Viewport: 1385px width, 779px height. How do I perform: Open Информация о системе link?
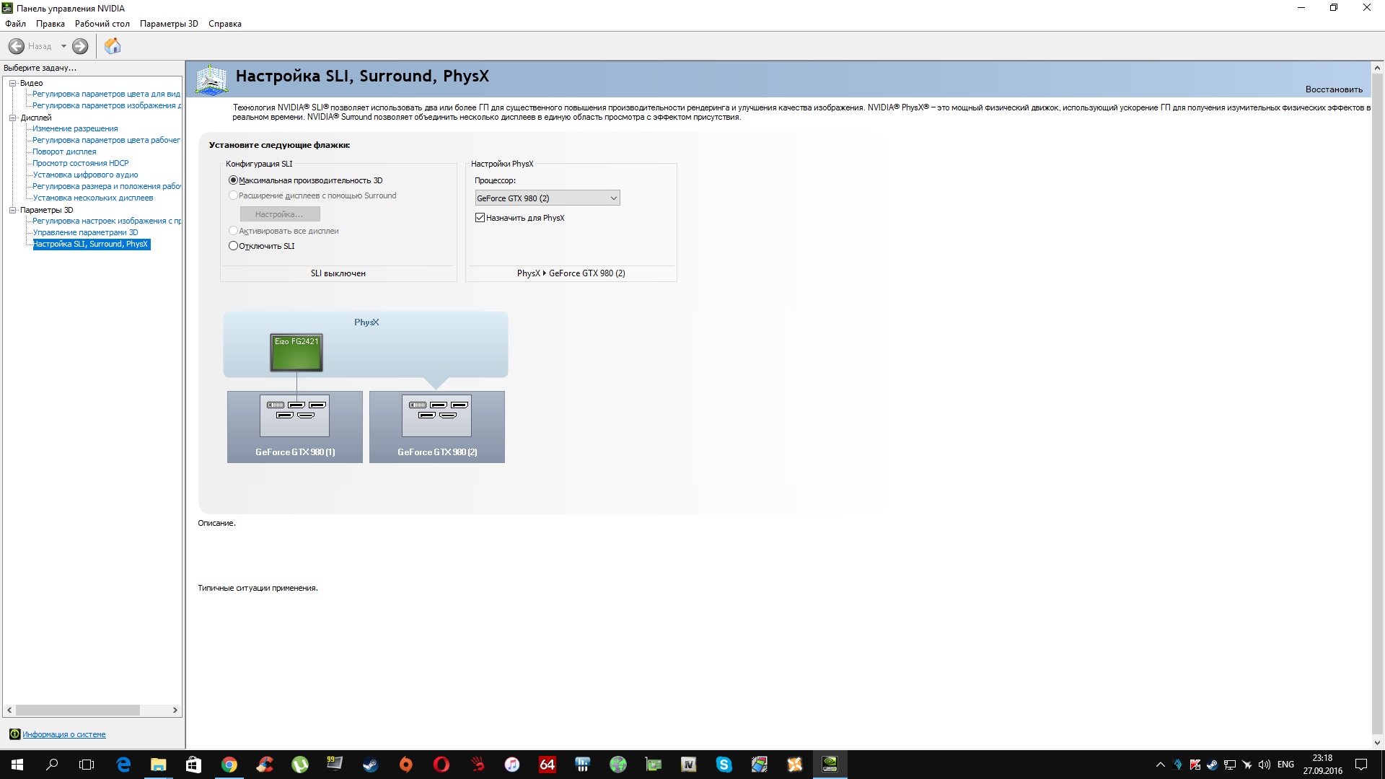tap(63, 734)
